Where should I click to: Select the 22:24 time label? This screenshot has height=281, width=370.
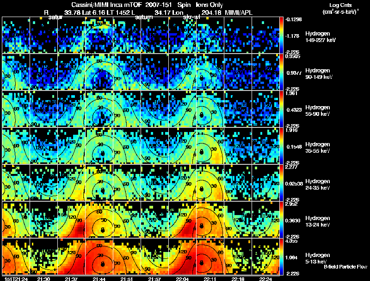(265, 279)
